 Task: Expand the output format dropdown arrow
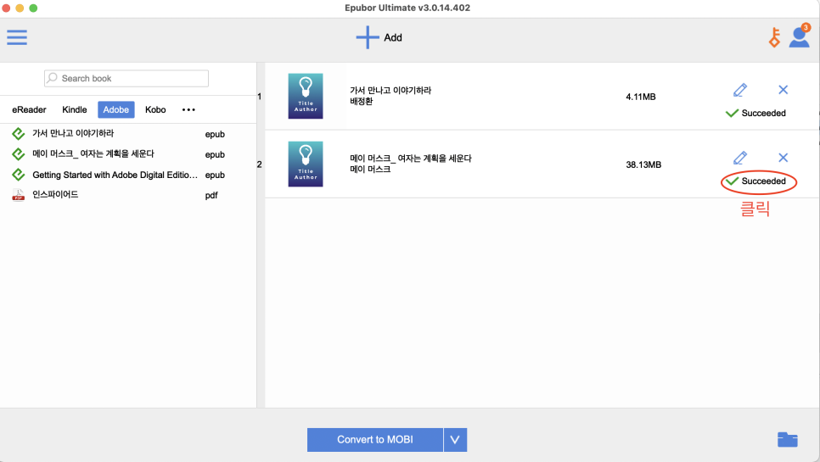pyautogui.click(x=455, y=440)
